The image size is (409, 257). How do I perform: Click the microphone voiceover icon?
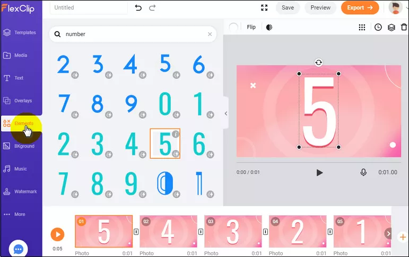(363, 172)
